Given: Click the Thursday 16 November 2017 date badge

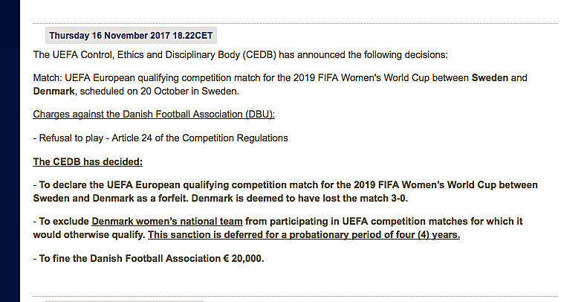Looking at the screenshot, I should 132,36.
